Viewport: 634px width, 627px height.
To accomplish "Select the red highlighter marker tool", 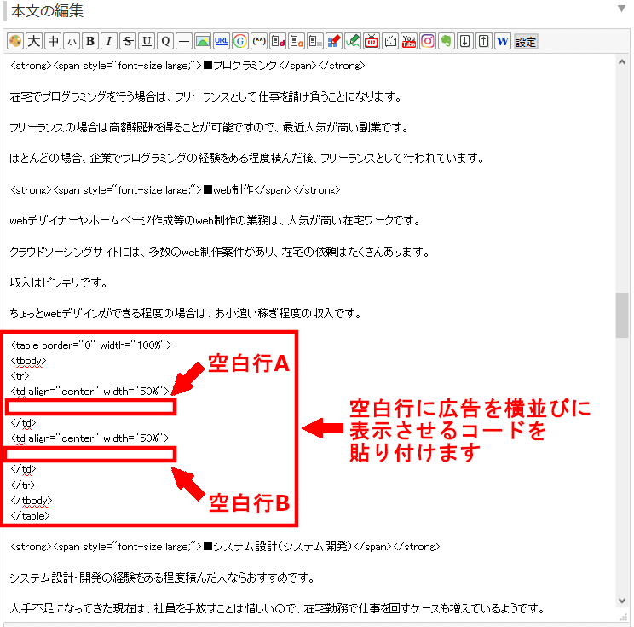I will 334,41.
